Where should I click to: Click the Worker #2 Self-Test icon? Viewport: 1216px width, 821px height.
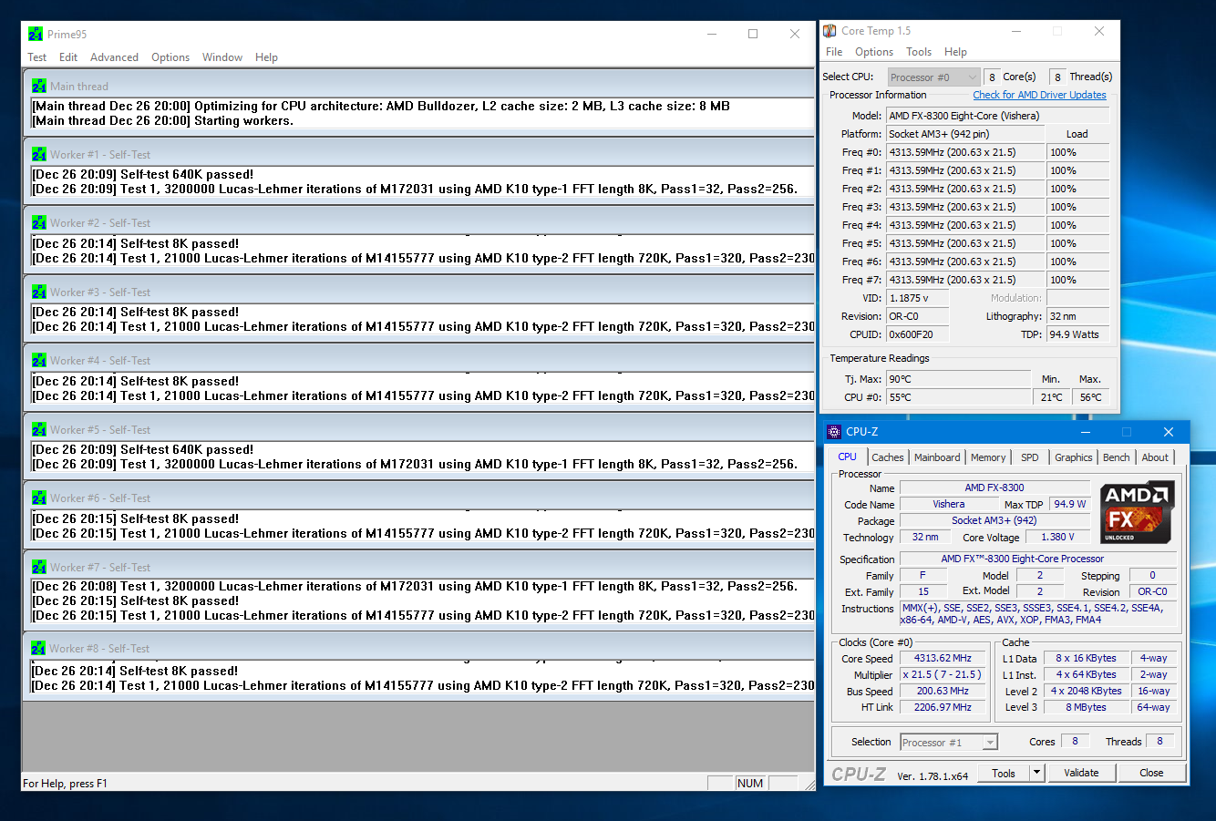(x=39, y=222)
